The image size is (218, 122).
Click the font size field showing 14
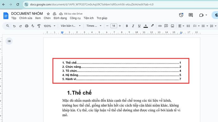point(114,26)
